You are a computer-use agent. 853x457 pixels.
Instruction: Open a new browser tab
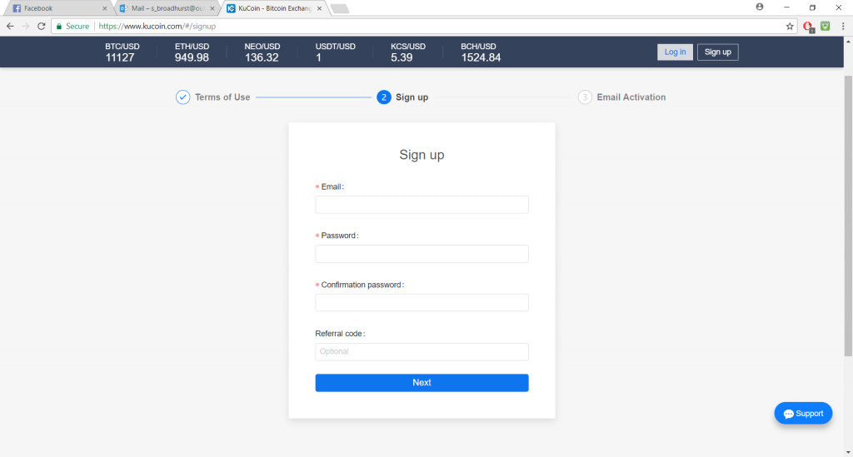(x=340, y=8)
